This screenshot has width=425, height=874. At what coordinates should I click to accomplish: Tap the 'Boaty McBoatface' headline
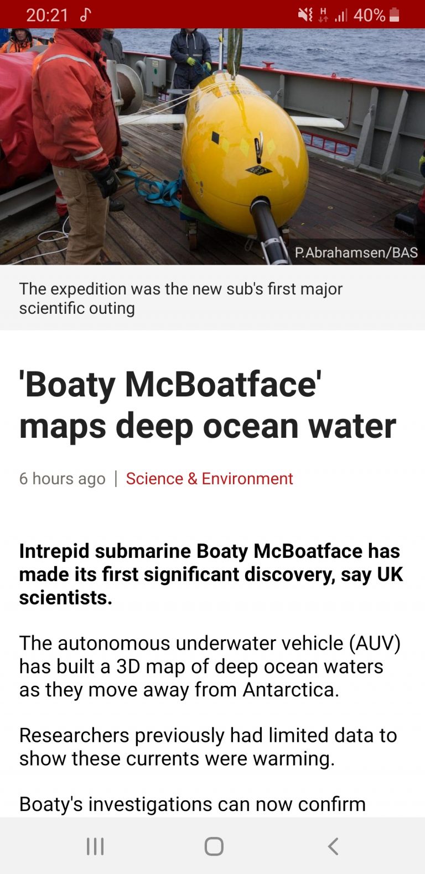(x=208, y=405)
